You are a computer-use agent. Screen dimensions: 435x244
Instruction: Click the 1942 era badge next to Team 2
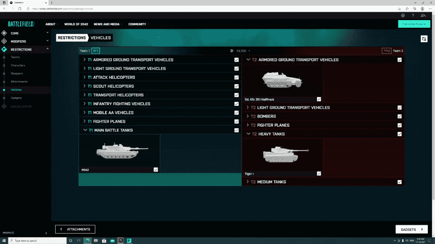[x=386, y=51]
